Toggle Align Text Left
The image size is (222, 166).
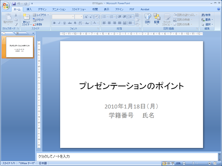click(104, 23)
